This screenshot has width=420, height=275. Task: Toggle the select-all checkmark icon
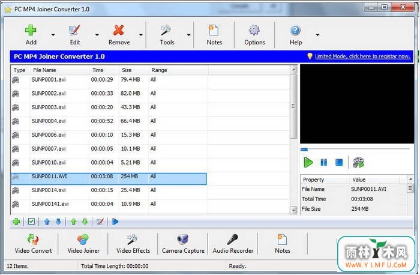point(31,222)
